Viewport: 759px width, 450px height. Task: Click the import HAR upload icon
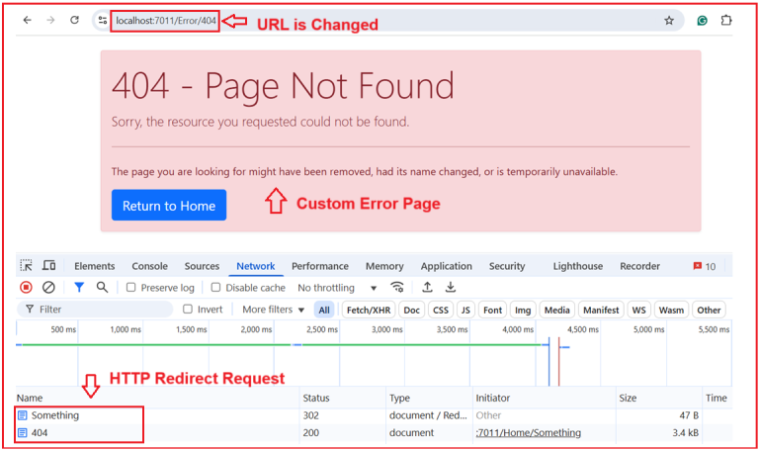[427, 288]
